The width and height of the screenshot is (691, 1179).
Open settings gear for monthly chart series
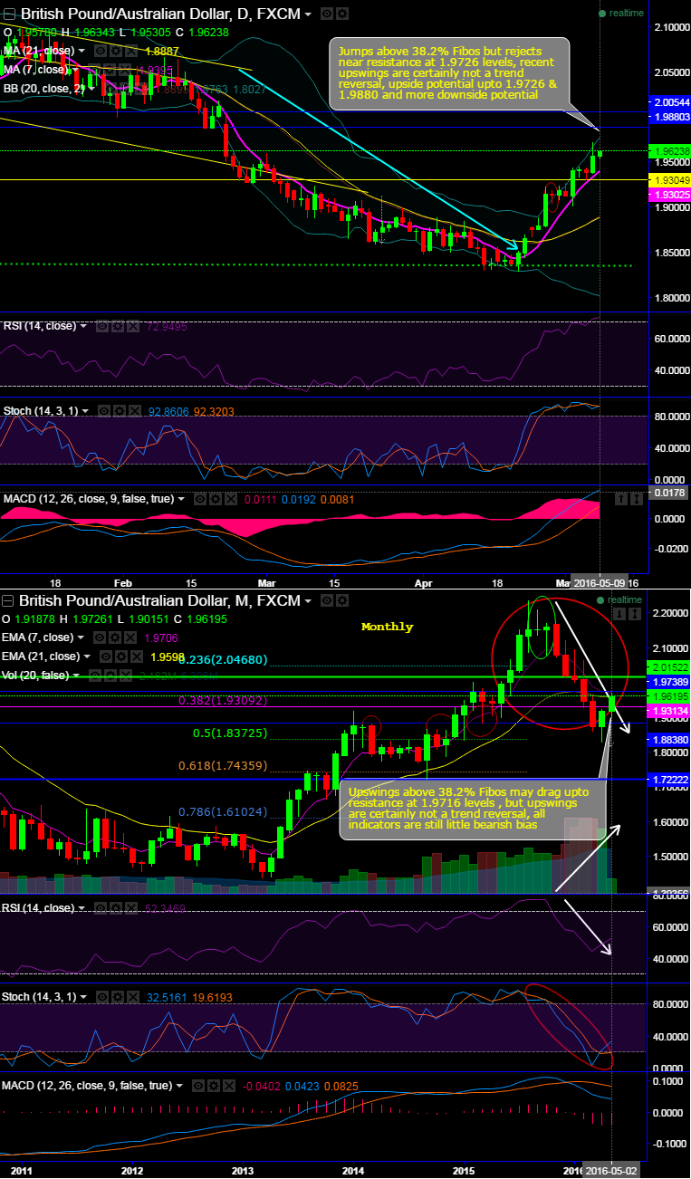click(342, 600)
